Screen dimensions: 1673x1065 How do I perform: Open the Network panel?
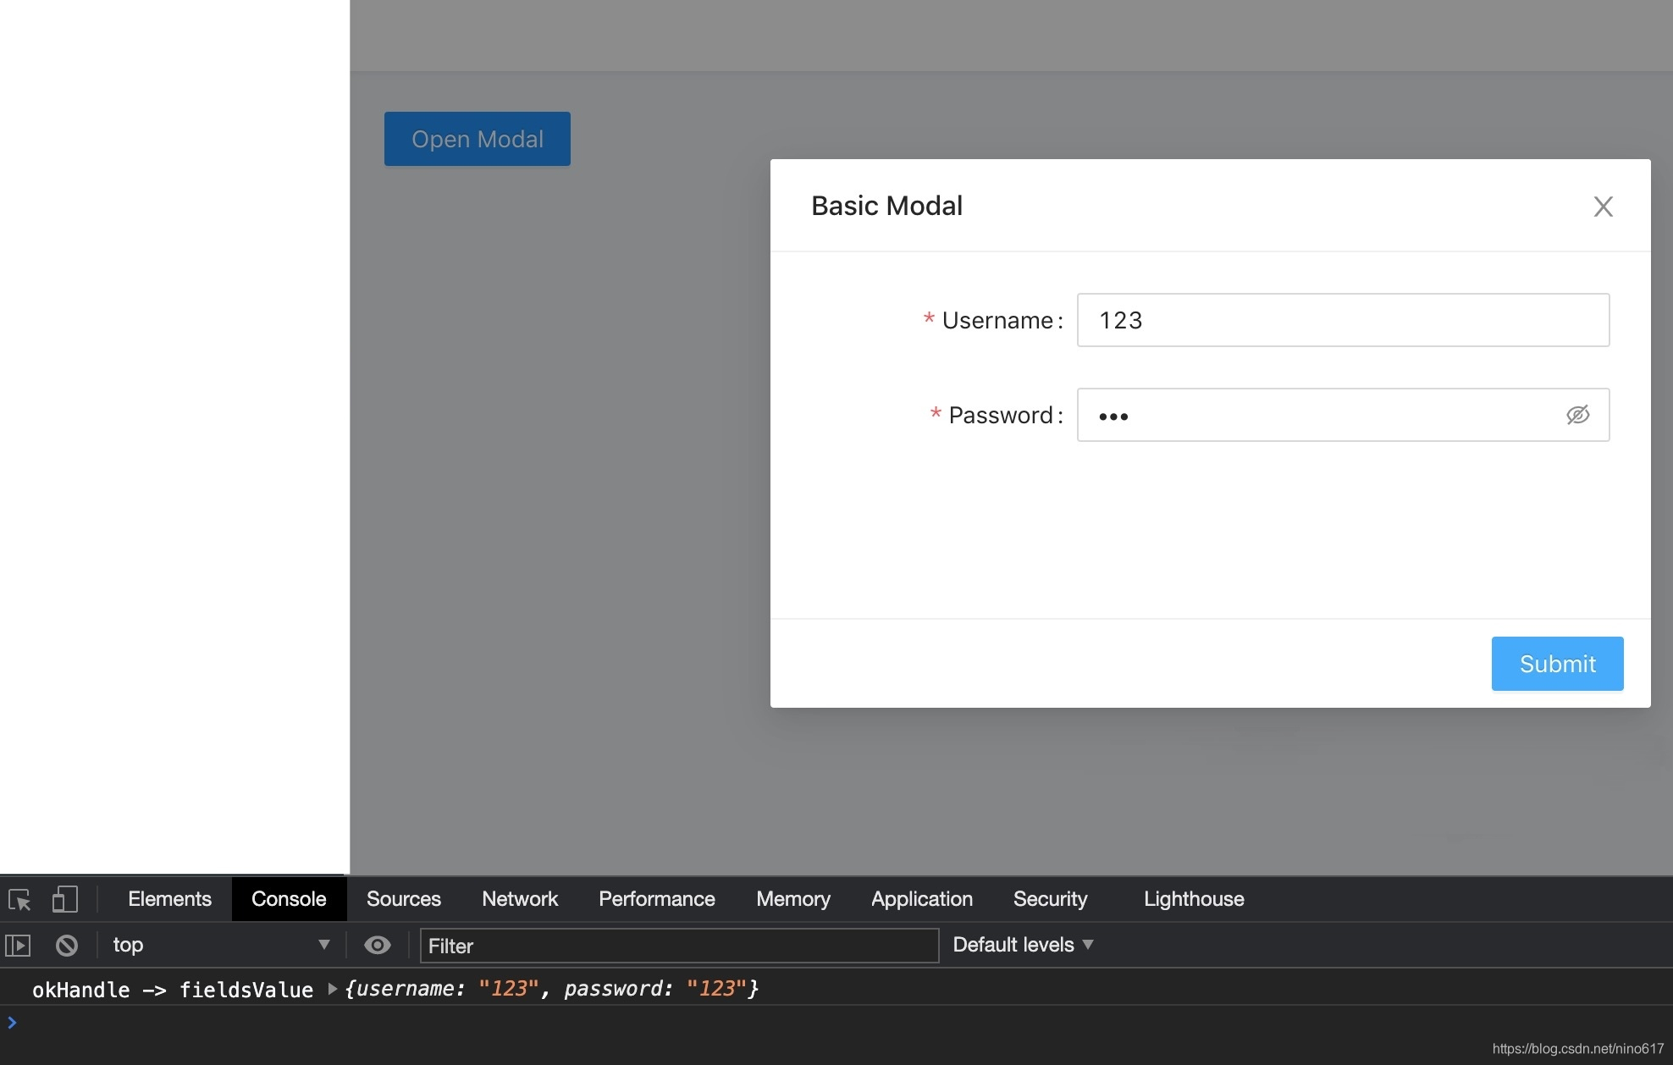tap(520, 899)
